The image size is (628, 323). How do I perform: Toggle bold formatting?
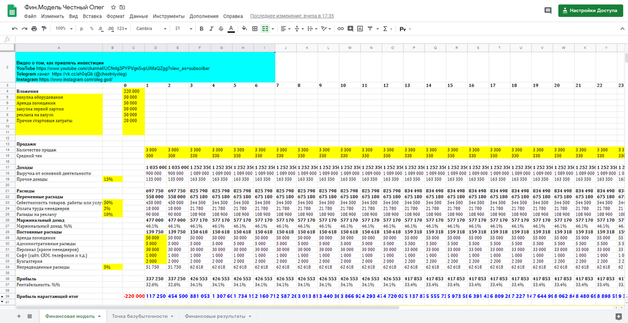(201, 29)
